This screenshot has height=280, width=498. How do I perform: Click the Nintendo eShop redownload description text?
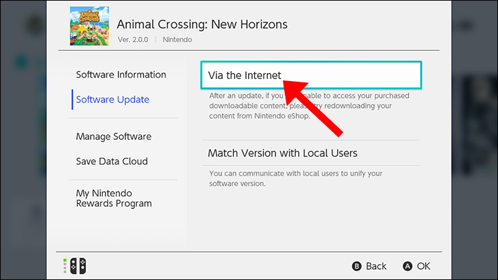(x=309, y=106)
